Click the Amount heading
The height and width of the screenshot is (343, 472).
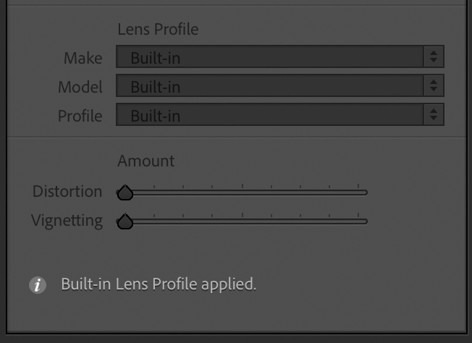[x=146, y=161]
